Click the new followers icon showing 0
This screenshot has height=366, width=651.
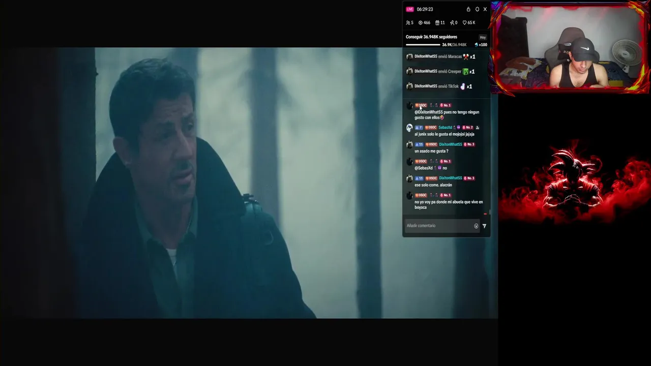[x=452, y=23]
